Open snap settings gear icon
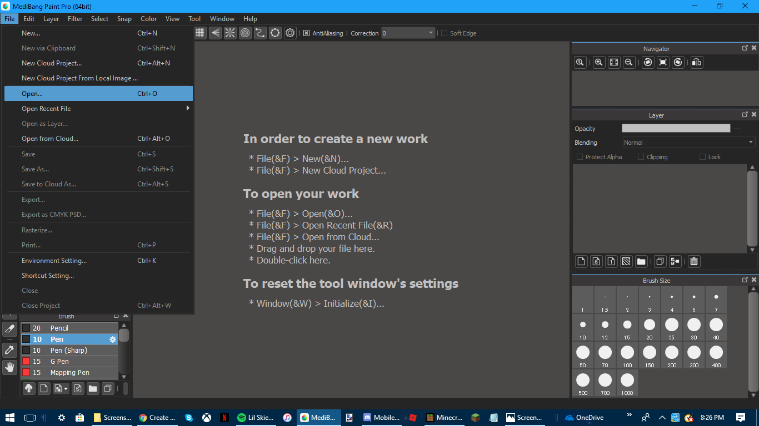Viewport: 759px width, 426px height. [x=290, y=33]
